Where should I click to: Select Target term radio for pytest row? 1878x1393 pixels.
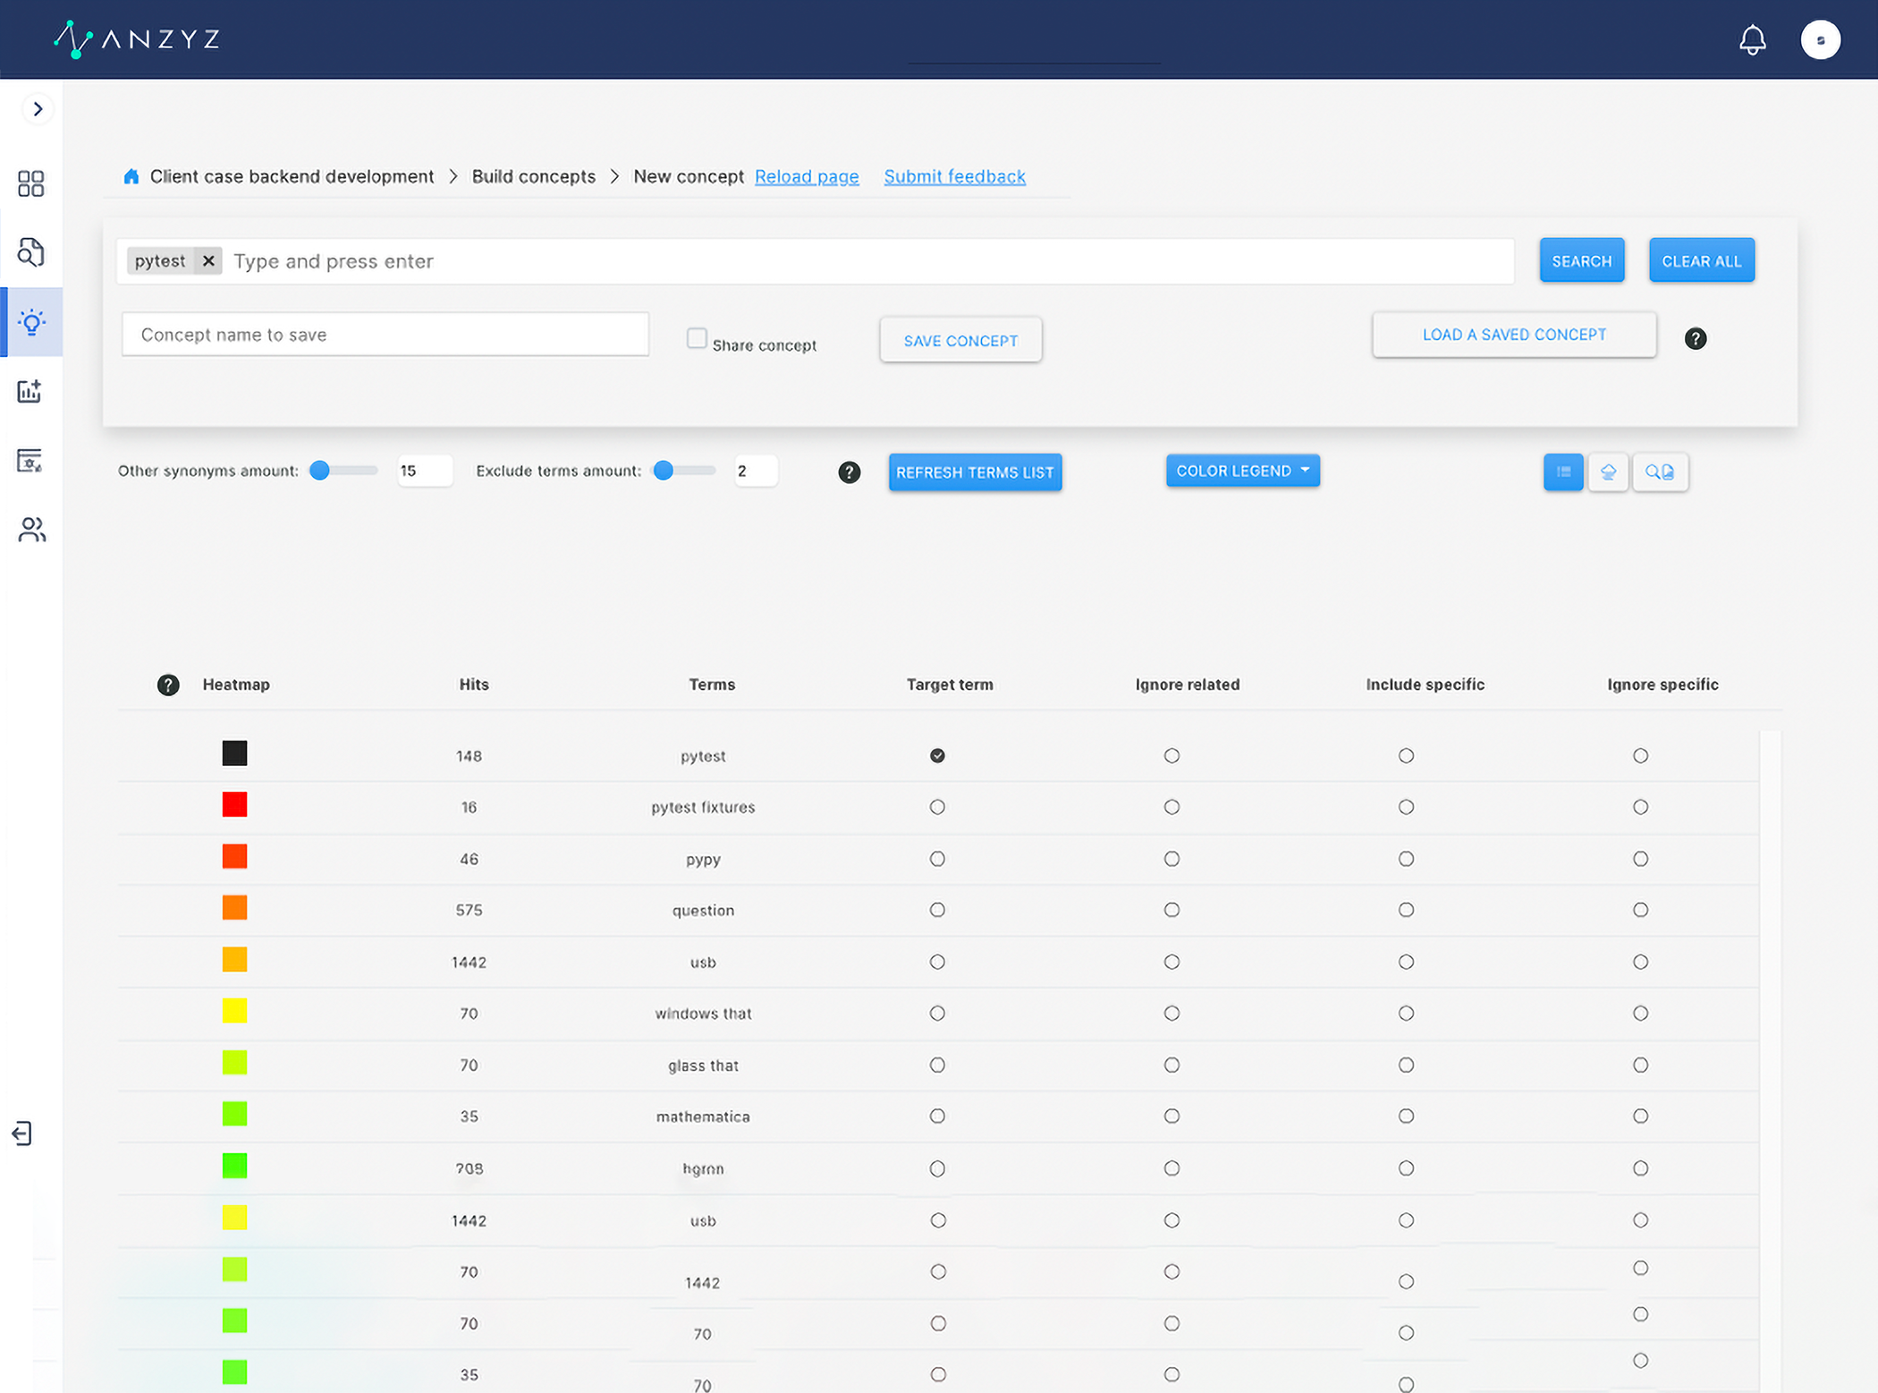click(x=937, y=756)
